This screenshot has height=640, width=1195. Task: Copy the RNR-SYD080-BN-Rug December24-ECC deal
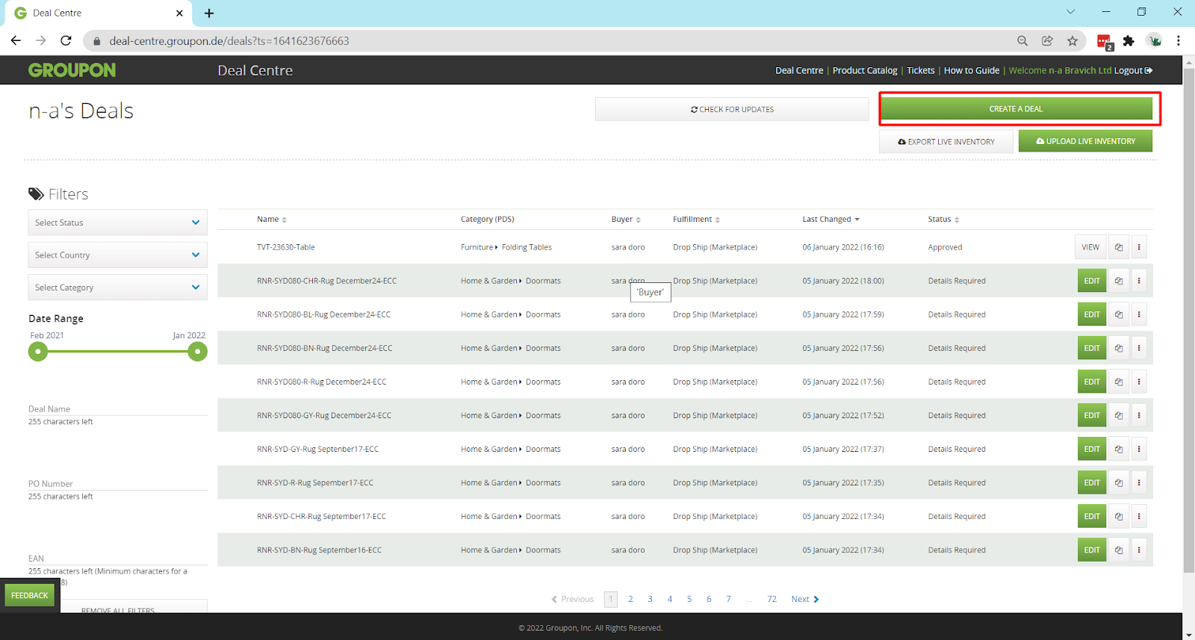(1119, 348)
